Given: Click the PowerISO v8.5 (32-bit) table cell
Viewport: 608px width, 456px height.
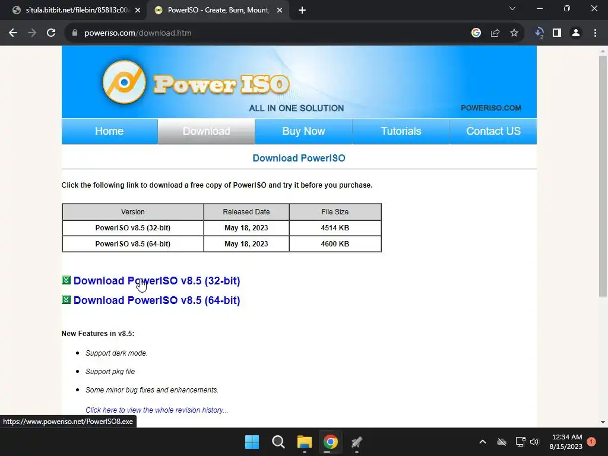Looking at the screenshot, I should pyautogui.click(x=133, y=228).
